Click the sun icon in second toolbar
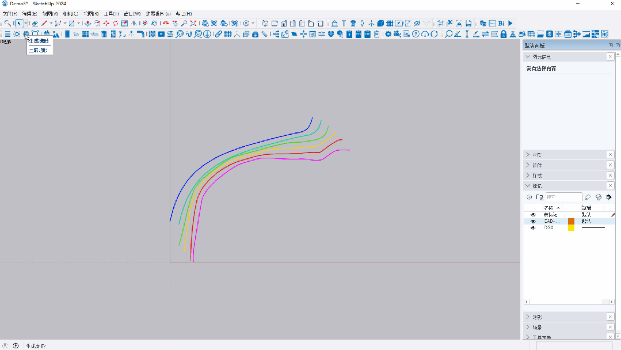Screen dimensions: 621x350 coord(17,34)
